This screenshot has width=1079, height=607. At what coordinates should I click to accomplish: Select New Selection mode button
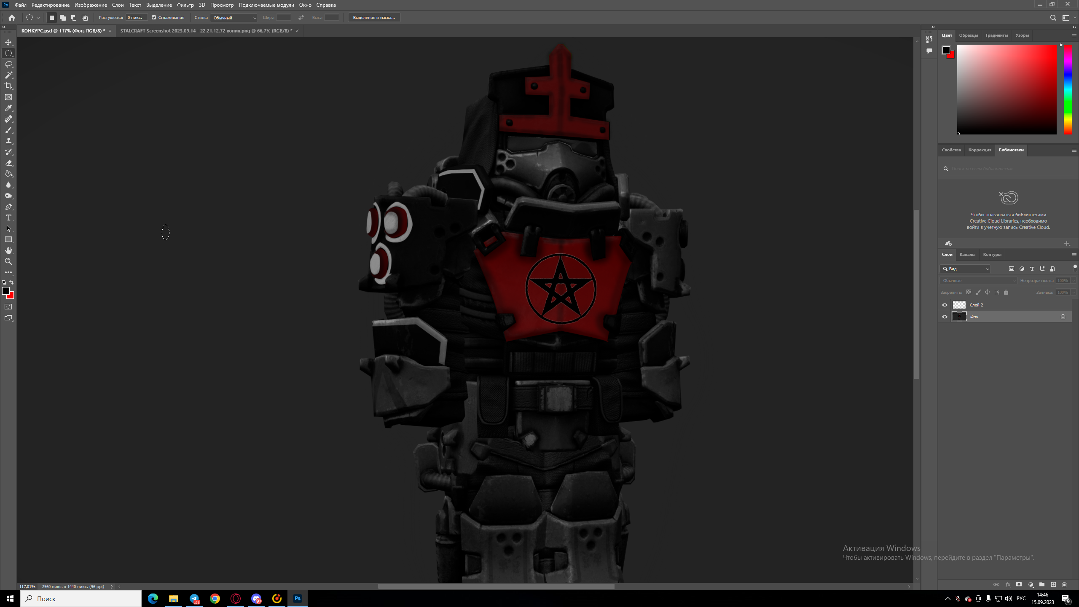[x=52, y=18]
